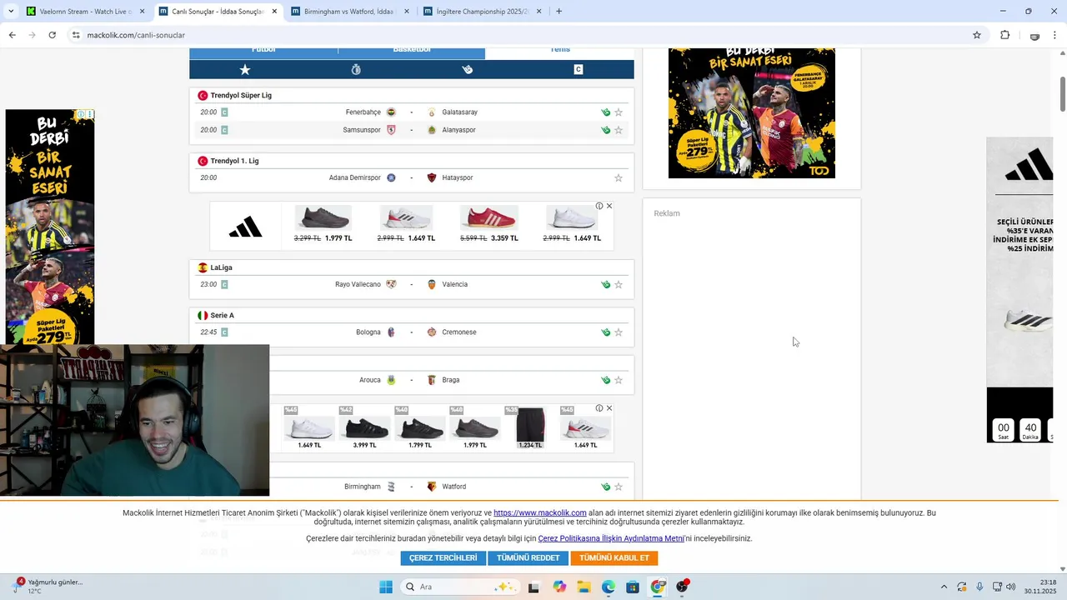Image resolution: width=1067 pixels, height=600 pixels.
Task: Open the Hatayspor team link
Action: click(458, 177)
